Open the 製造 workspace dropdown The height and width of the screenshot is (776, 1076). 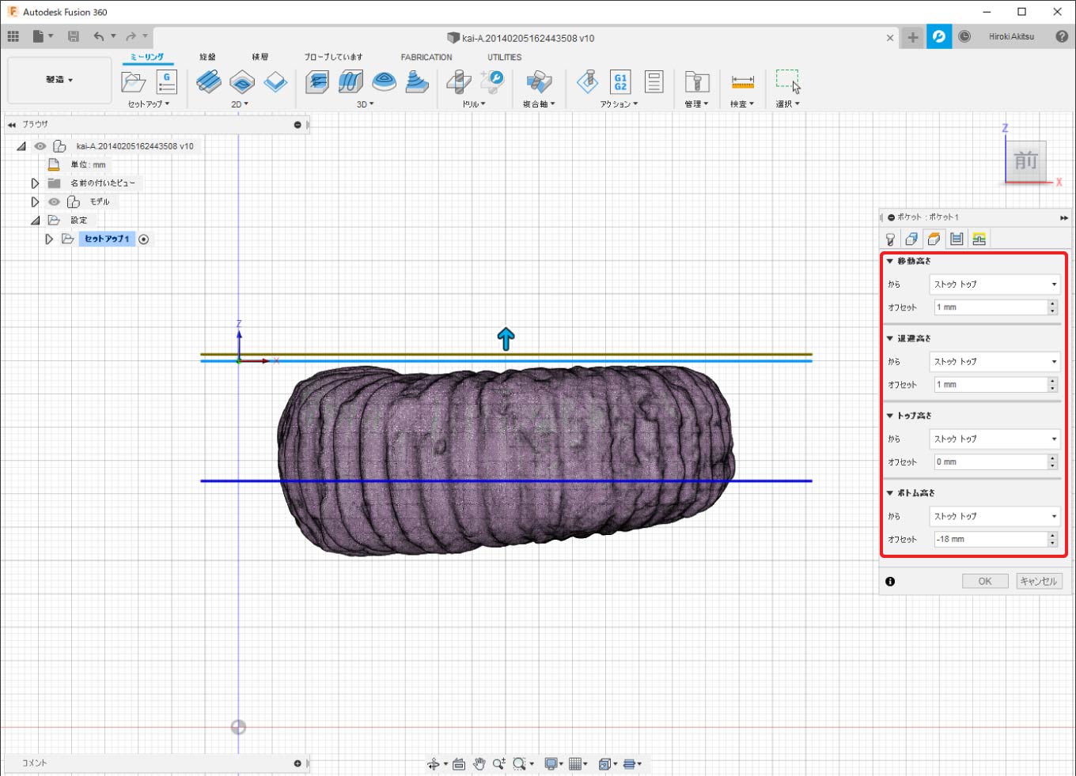point(59,80)
